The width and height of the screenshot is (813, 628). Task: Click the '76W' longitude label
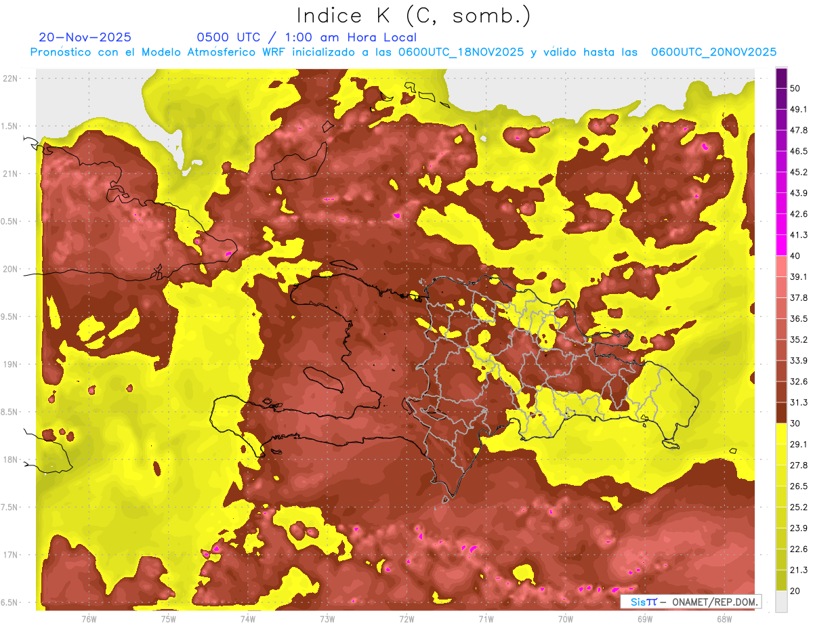[89, 619]
